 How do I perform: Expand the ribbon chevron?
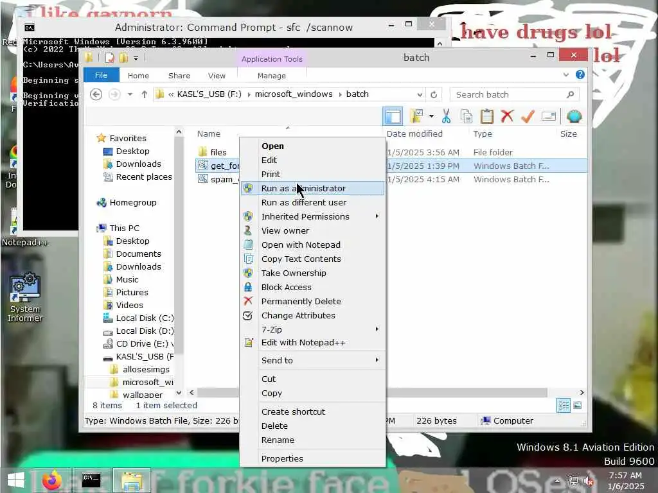(x=566, y=74)
